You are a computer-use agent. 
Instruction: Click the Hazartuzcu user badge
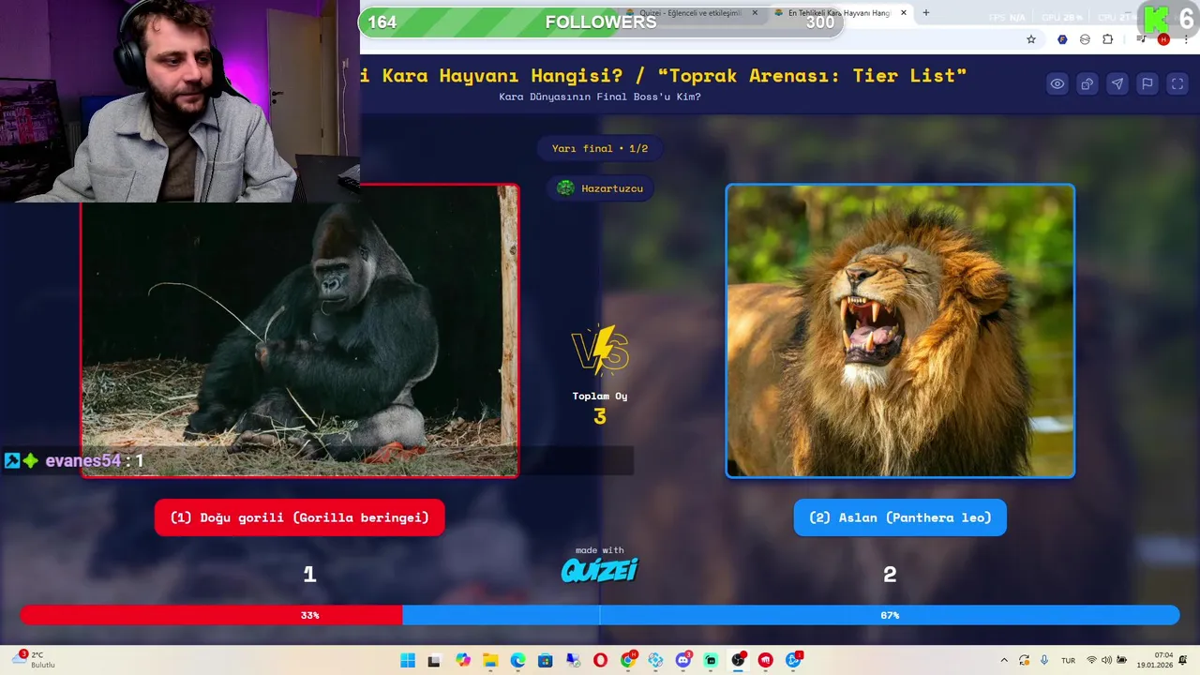600,188
